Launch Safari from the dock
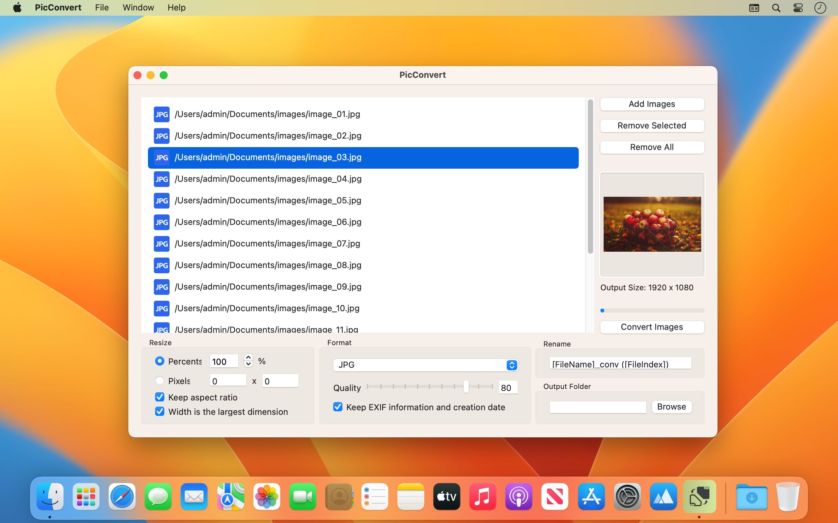This screenshot has height=523, width=838. [x=122, y=497]
